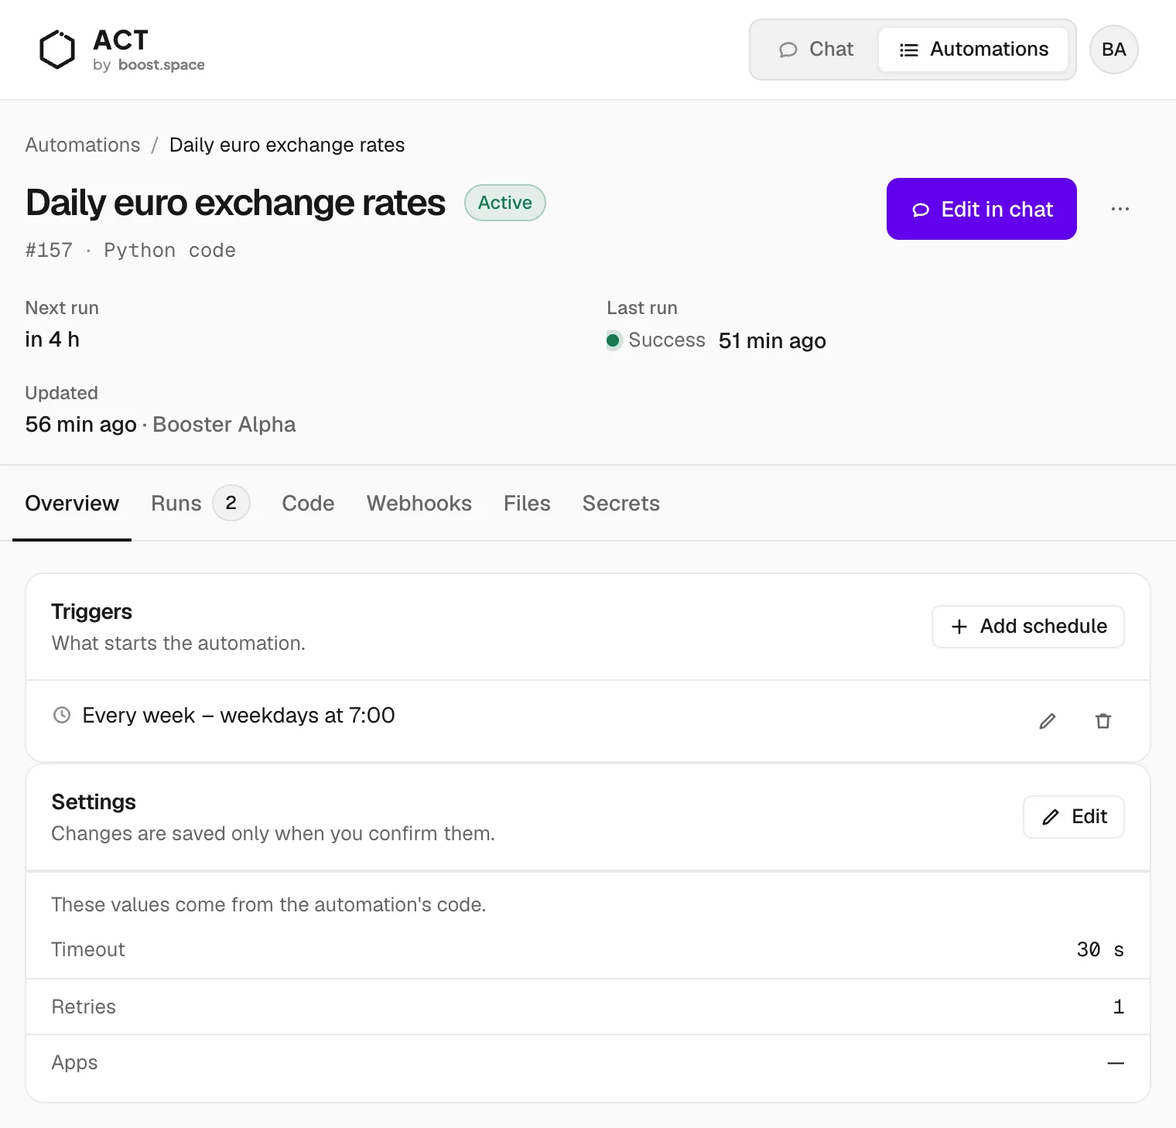Open the Code tab
Screen dimensions: 1176x1128
[x=308, y=504]
